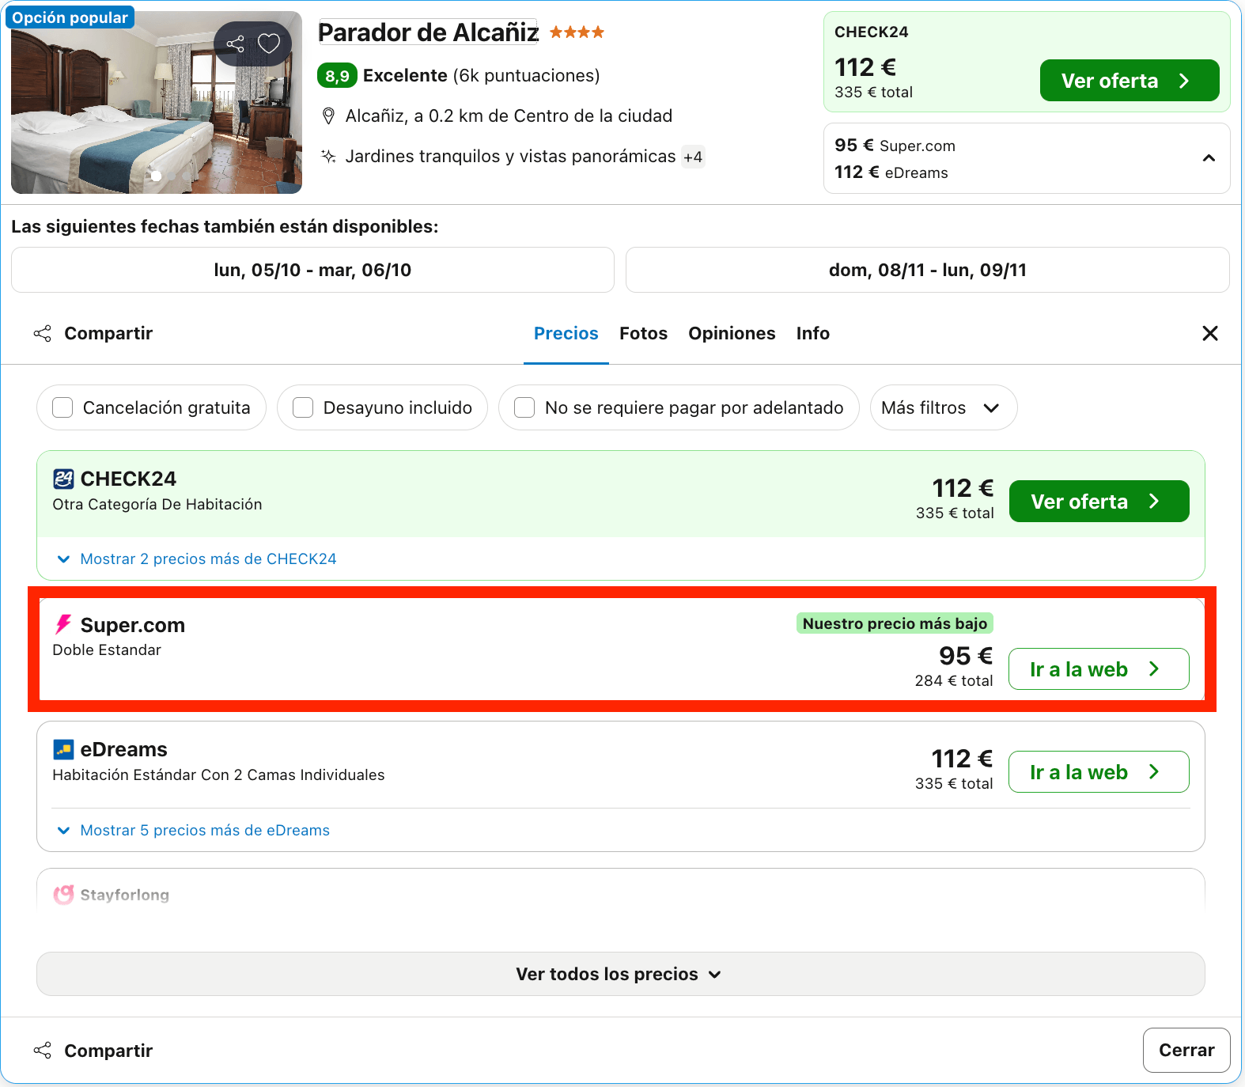
Task: Click Ir a la web for Super.com
Action: (x=1099, y=669)
